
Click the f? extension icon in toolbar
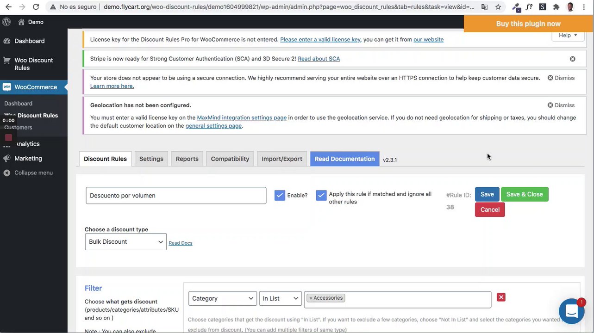coord(529,7)
